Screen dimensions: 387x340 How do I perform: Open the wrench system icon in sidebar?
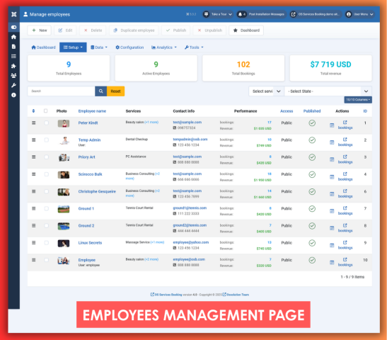(x=14, y=85)
